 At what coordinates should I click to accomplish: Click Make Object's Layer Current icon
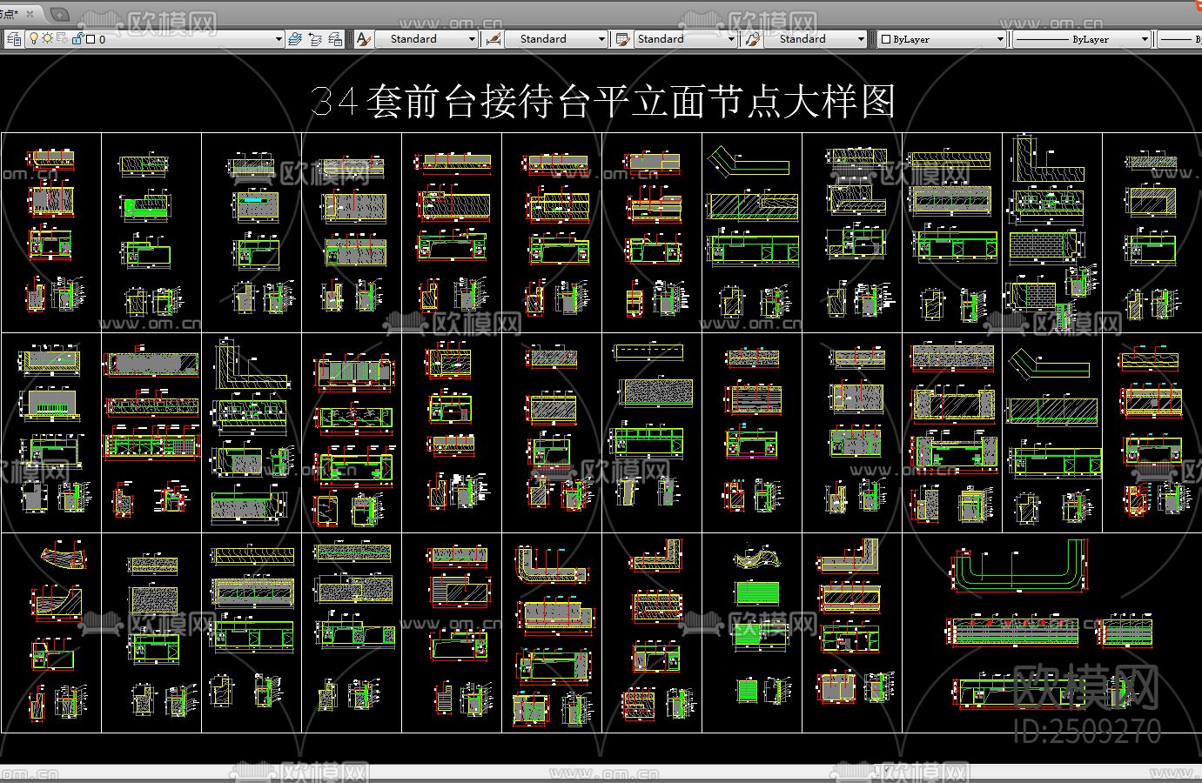pyautogui.click(x=295, y=39)
